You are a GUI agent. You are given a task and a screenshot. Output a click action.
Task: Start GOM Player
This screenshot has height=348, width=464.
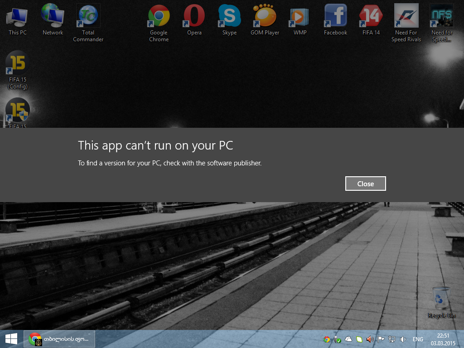[265, 15]
